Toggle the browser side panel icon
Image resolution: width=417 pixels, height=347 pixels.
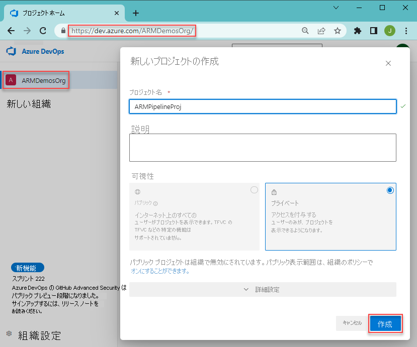pyautogui.click(x=374, y=31)
